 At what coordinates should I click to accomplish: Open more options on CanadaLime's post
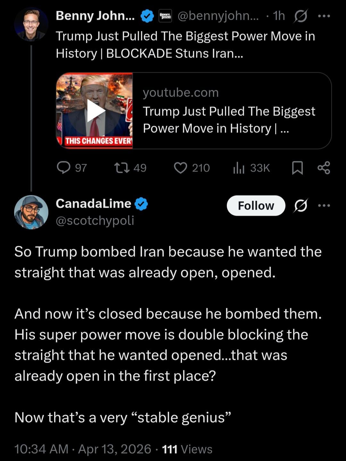[324, 206]
